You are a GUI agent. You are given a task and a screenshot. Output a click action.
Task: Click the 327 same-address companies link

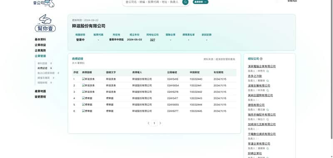tap(152, 40)
